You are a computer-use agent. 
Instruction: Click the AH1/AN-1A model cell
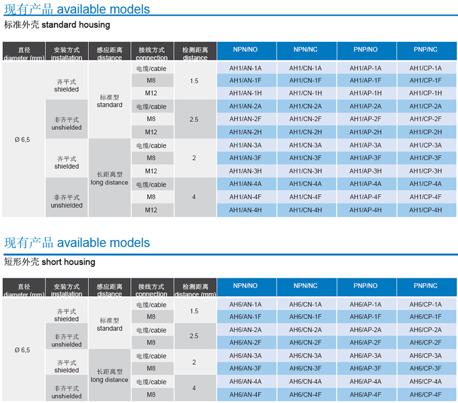click(245, 68)
